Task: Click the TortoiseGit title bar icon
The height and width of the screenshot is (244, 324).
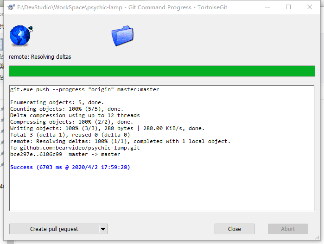Action: [x=10, y=7]
